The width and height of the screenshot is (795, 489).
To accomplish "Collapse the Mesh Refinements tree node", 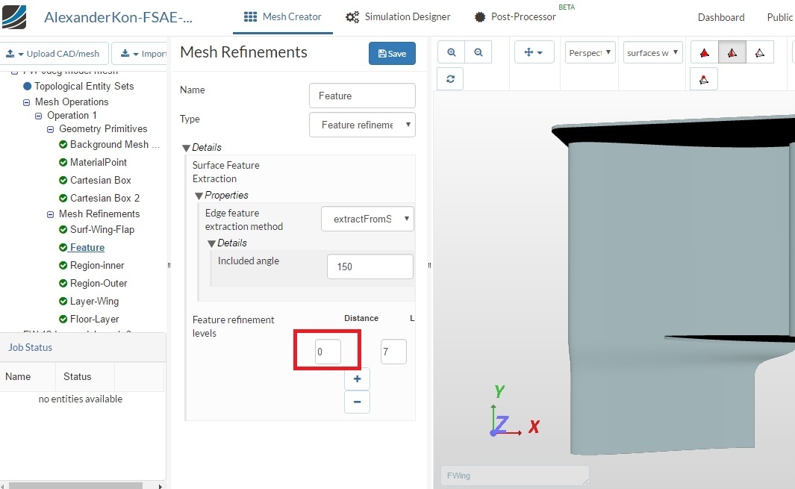I will (50, 214).
